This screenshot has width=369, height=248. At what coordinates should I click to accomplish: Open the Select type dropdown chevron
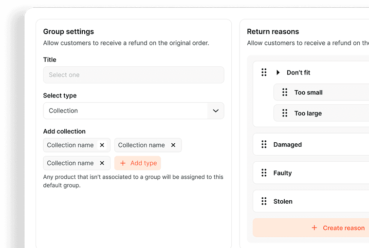point(216,111)
